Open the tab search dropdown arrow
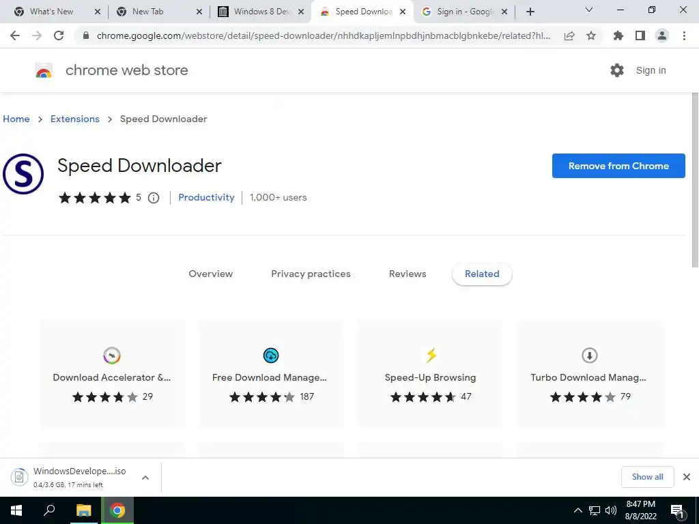This screenshot has width=699, height=524. coord(589,10)
